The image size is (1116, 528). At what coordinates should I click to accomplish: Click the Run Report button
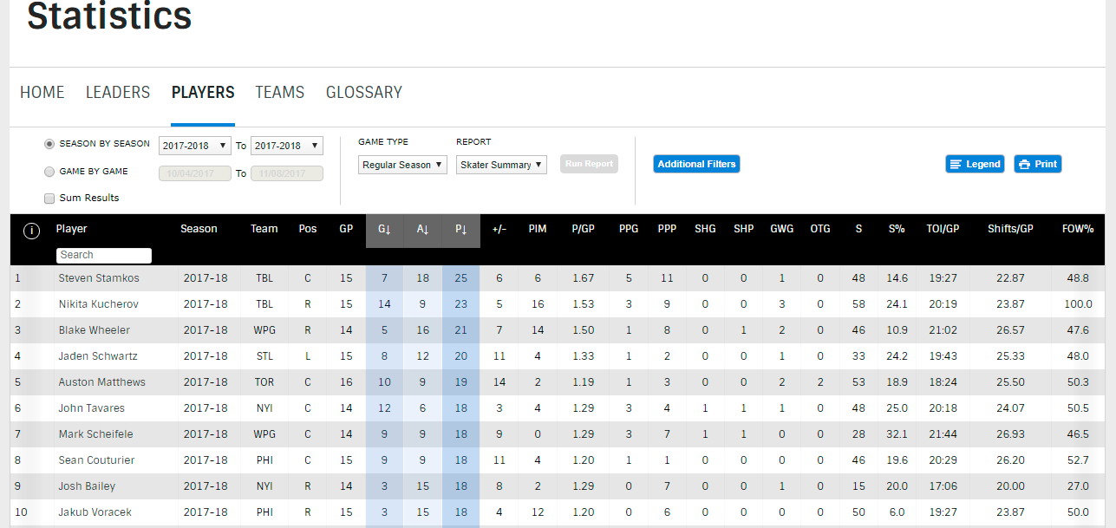point(589,164)
